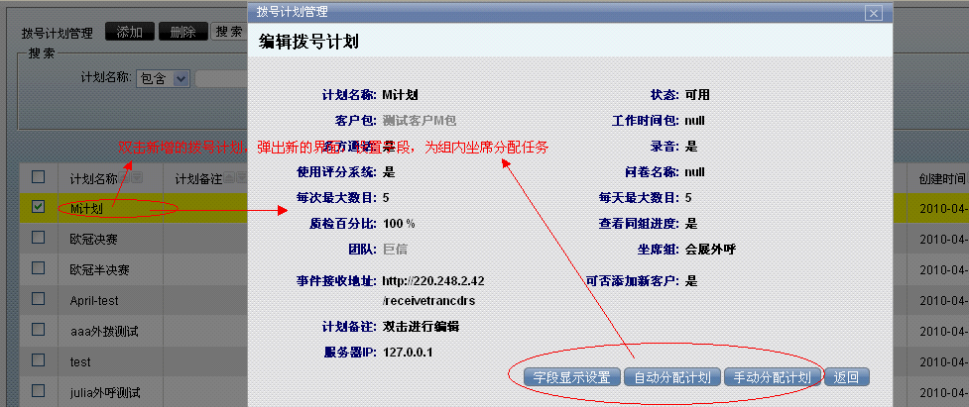Choose 手动分配计划 manual assignment

click(772, 377)
